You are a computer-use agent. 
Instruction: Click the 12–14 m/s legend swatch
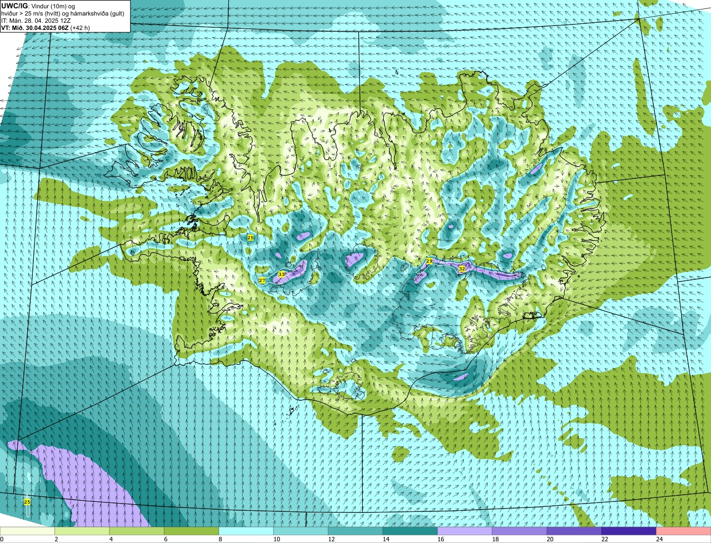pos(355,531)
